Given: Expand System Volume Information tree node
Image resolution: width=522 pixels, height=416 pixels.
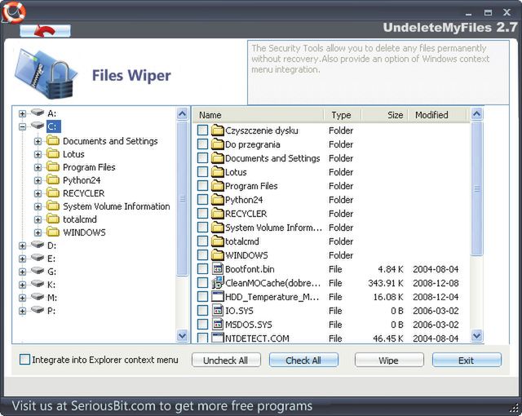Looking at the screenshot, I should [x=38, y=206].
